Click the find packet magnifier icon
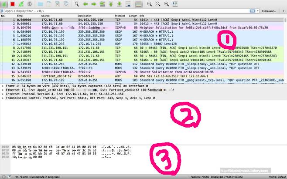The height and width of the screenshot is (179, 287). 76,4
